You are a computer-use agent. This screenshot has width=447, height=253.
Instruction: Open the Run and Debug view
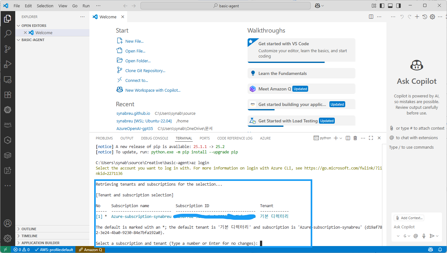(x=8, y=64)
